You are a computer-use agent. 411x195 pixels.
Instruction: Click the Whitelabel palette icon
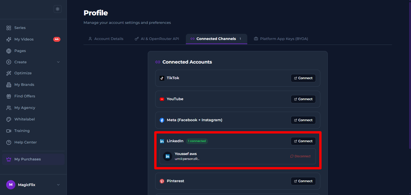(x=9, y=119)
